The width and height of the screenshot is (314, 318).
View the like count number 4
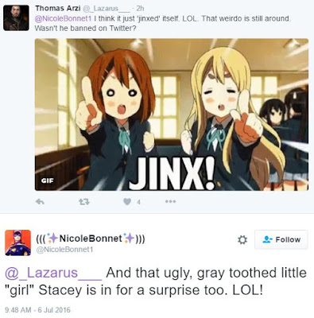138,202
